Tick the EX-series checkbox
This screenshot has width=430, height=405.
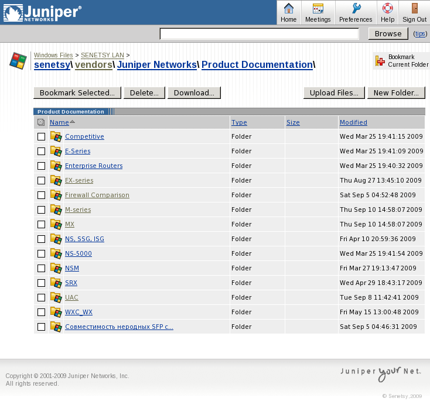tap(41, 181)
